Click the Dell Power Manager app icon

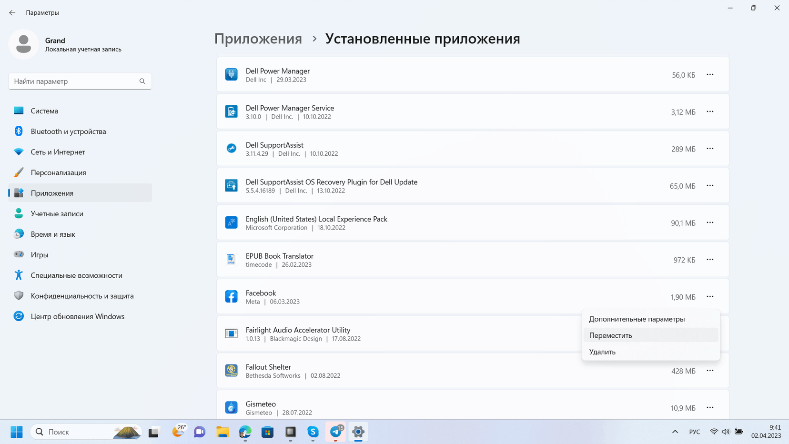tap(231, 74)
